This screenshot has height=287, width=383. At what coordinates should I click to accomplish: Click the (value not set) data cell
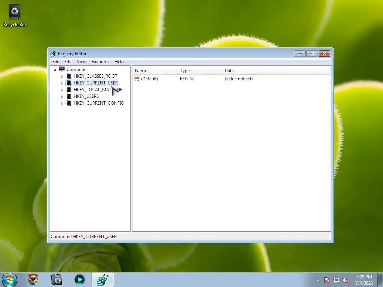(239, 79)
